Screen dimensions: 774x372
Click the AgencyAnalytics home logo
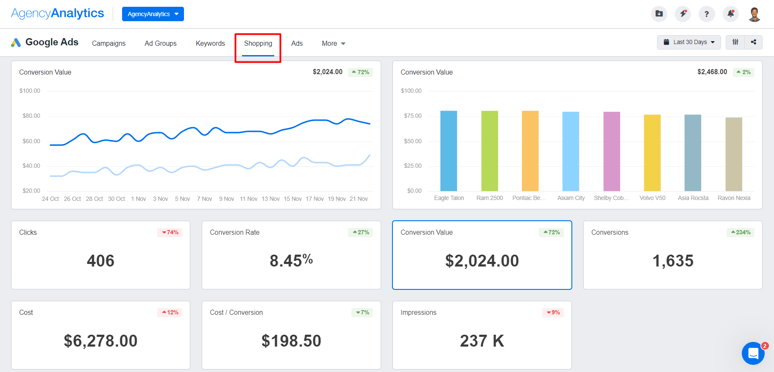(58, 14)
